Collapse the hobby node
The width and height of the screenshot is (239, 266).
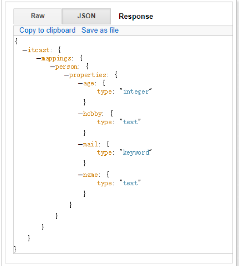(x=80, y=114)
